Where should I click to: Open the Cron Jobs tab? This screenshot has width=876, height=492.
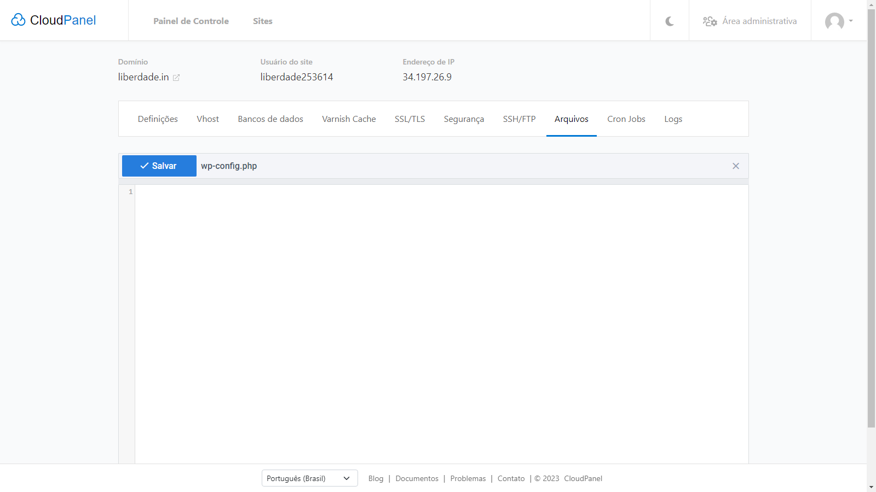click(626, 119)
